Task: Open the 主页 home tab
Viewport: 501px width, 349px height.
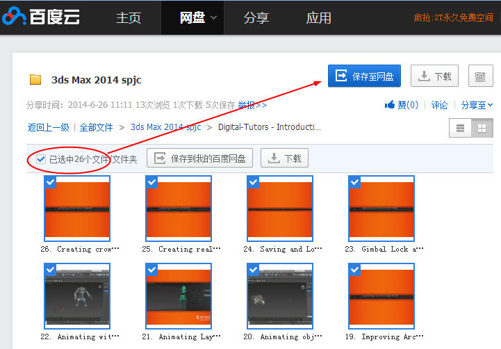Action: point(129,17)
